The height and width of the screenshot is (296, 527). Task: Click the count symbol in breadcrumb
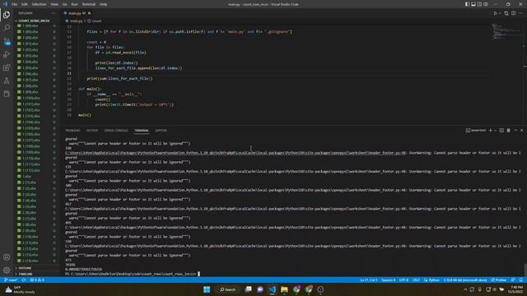coord(96,21)
